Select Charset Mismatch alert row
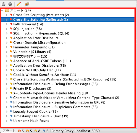This screenshot has height=133, width=137. point(66,98)
